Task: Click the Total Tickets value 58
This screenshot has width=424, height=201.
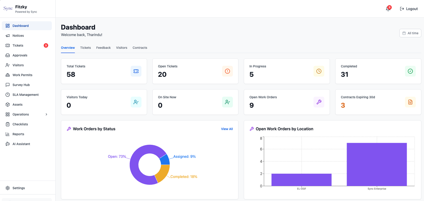Action: click(x=71, y=74)
